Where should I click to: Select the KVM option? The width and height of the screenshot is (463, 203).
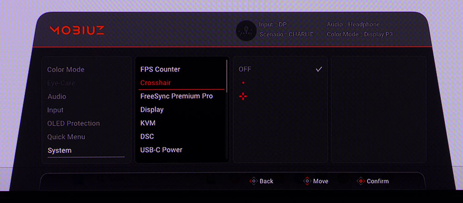pyautogui.click(x=148, y=123)
